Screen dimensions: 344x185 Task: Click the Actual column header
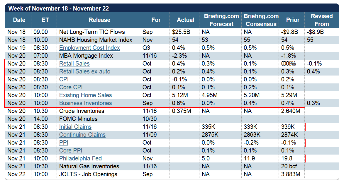[x=185, y=20]
